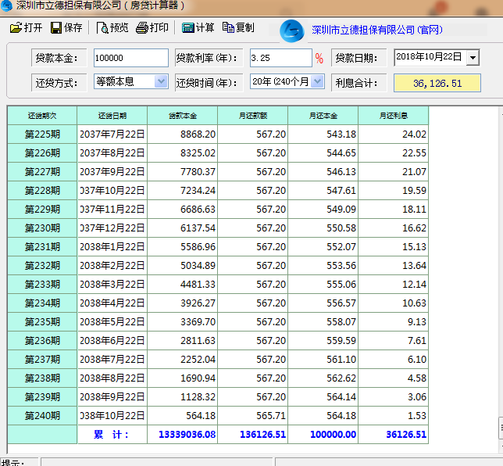Select row header 第235期

point(42,322)
